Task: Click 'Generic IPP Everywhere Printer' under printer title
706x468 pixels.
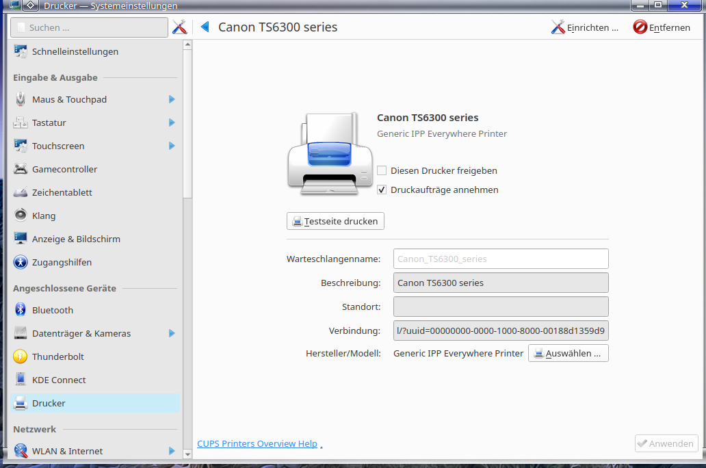Action: [x=442, y=134]
